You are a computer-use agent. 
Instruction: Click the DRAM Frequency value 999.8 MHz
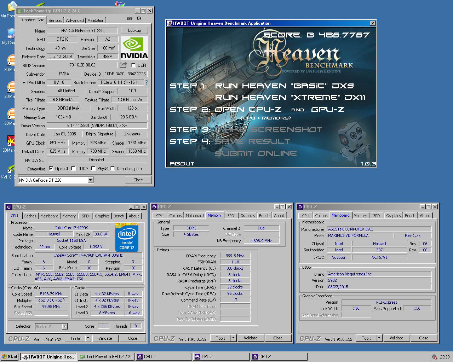[235, 256]
